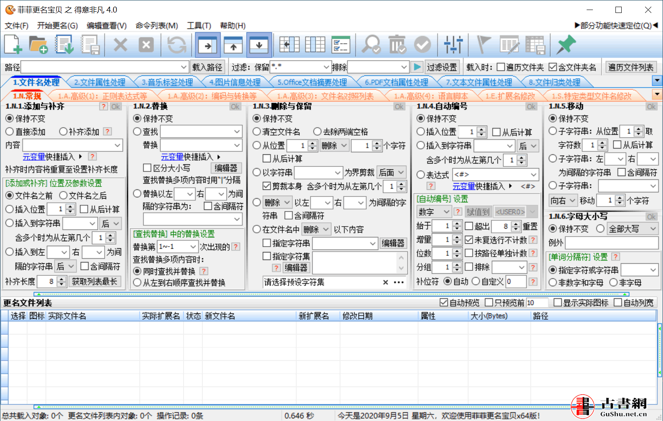The height and width of the screenshot is (421, 663).
Task: Click the up-arrow panel layout icon
Action: click(233, 45)
